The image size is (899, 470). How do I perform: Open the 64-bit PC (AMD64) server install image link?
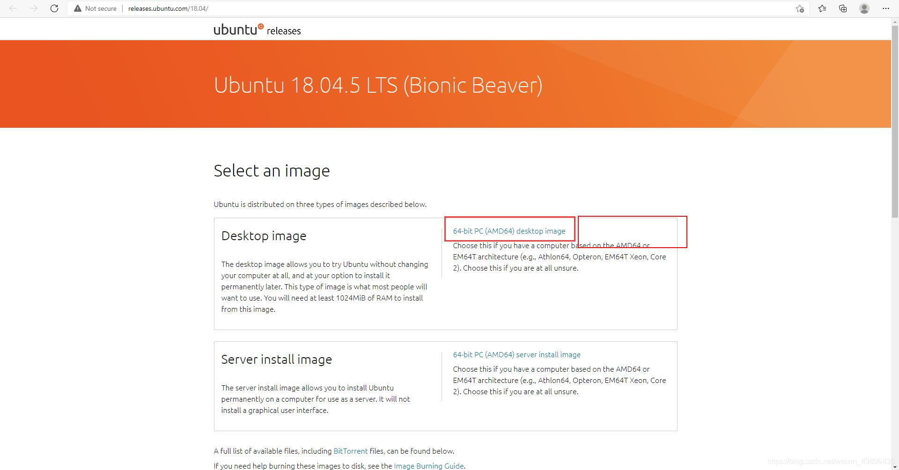click(516, 354)
